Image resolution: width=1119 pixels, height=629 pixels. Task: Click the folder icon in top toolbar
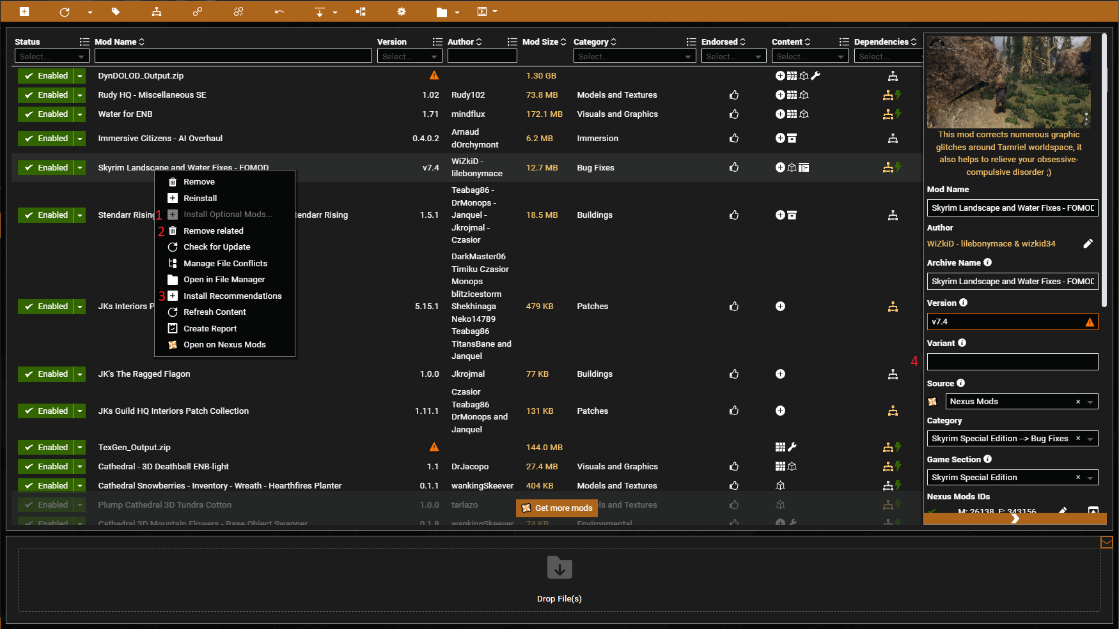point(442,11)
